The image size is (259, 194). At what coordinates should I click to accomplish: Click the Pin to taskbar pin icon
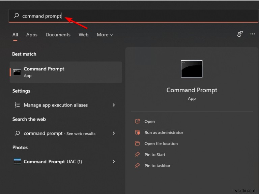(137, 165)
